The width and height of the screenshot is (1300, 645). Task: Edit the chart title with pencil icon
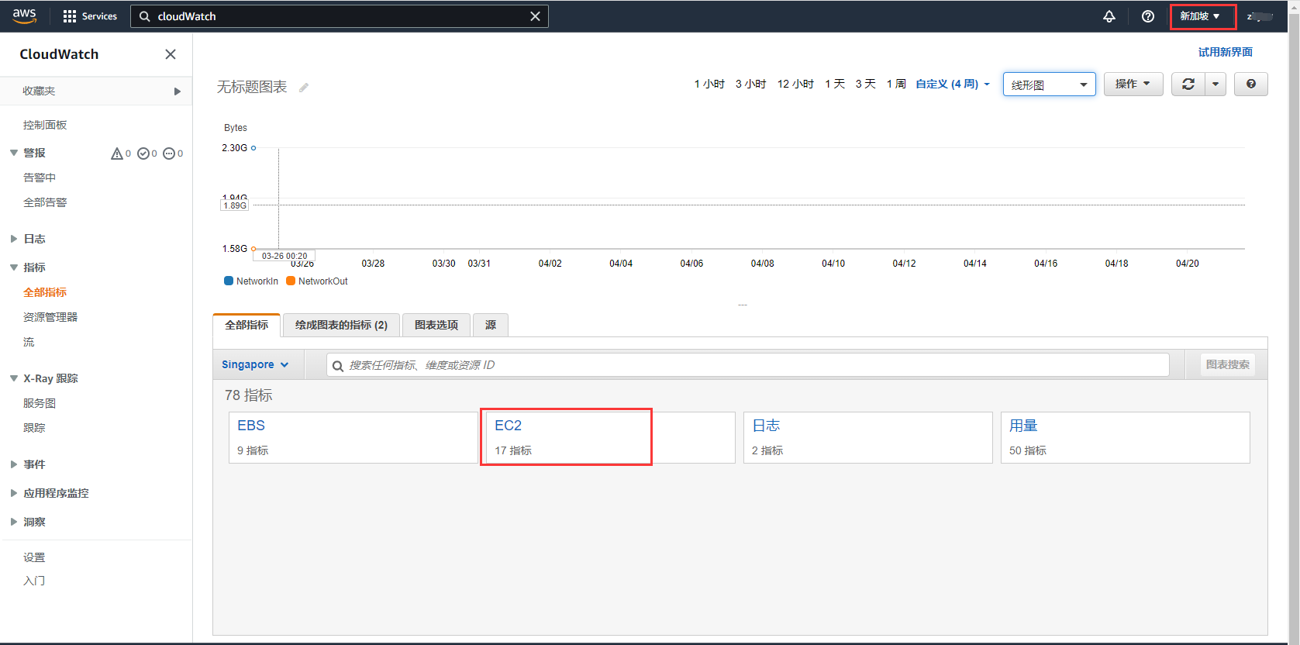304,88
